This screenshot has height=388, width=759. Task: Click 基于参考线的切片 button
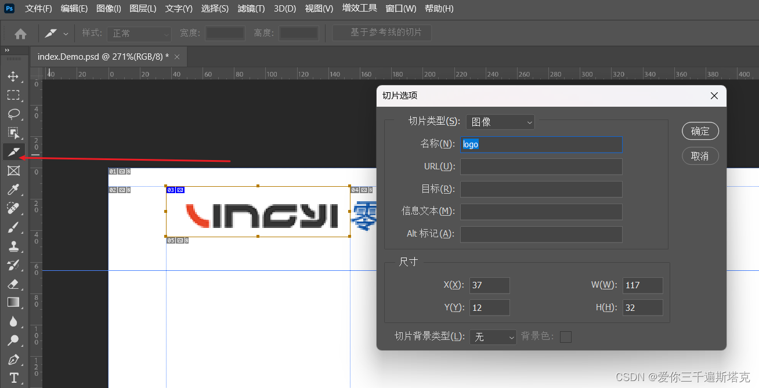(382, 33)
